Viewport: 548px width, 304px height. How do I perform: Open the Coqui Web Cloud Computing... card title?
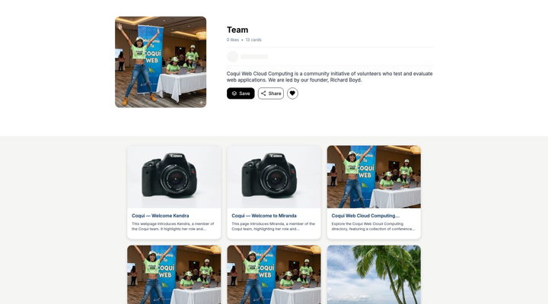[x=365, y=216]
